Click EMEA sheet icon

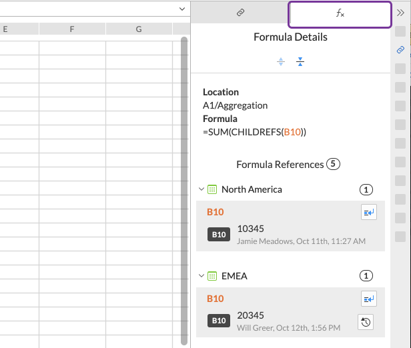pos(212,275)
